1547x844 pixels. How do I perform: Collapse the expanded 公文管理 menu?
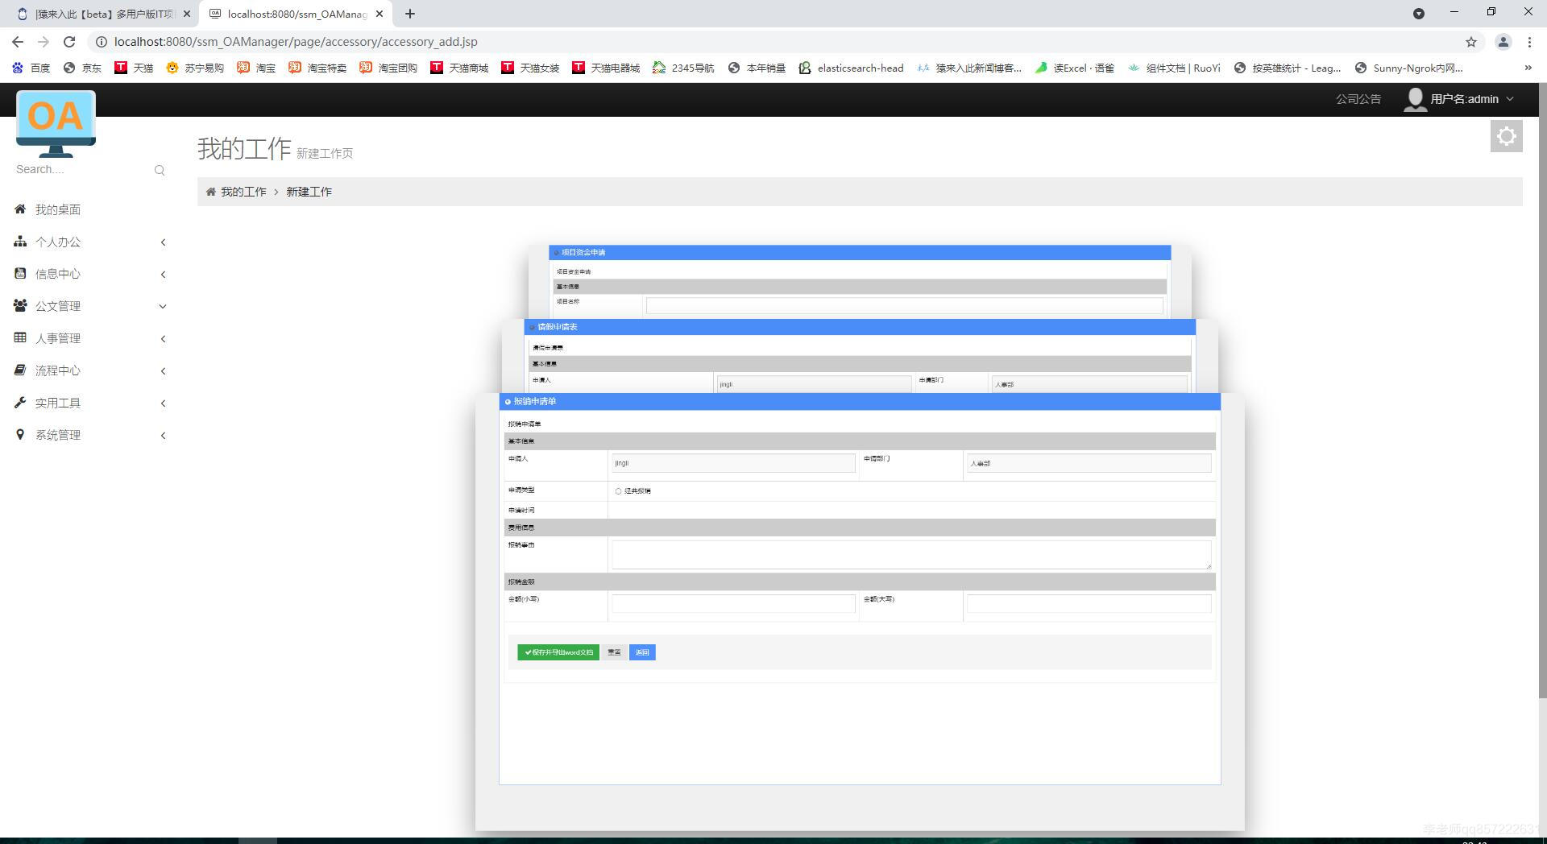(163, 306)
